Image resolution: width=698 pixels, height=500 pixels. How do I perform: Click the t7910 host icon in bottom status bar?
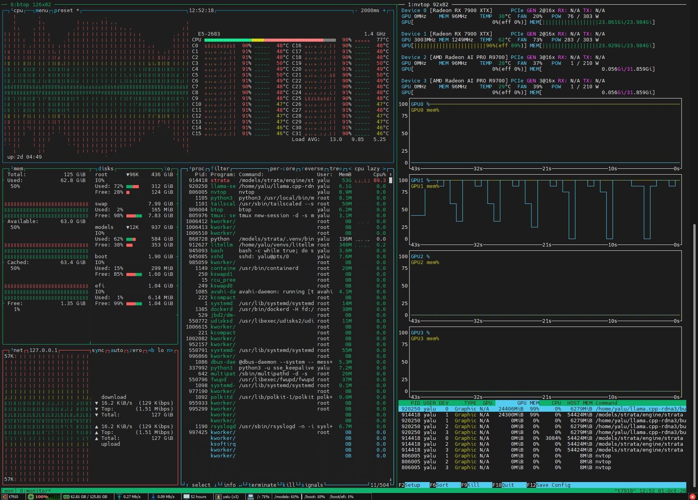pyautogui.click(x=5, y=497)
